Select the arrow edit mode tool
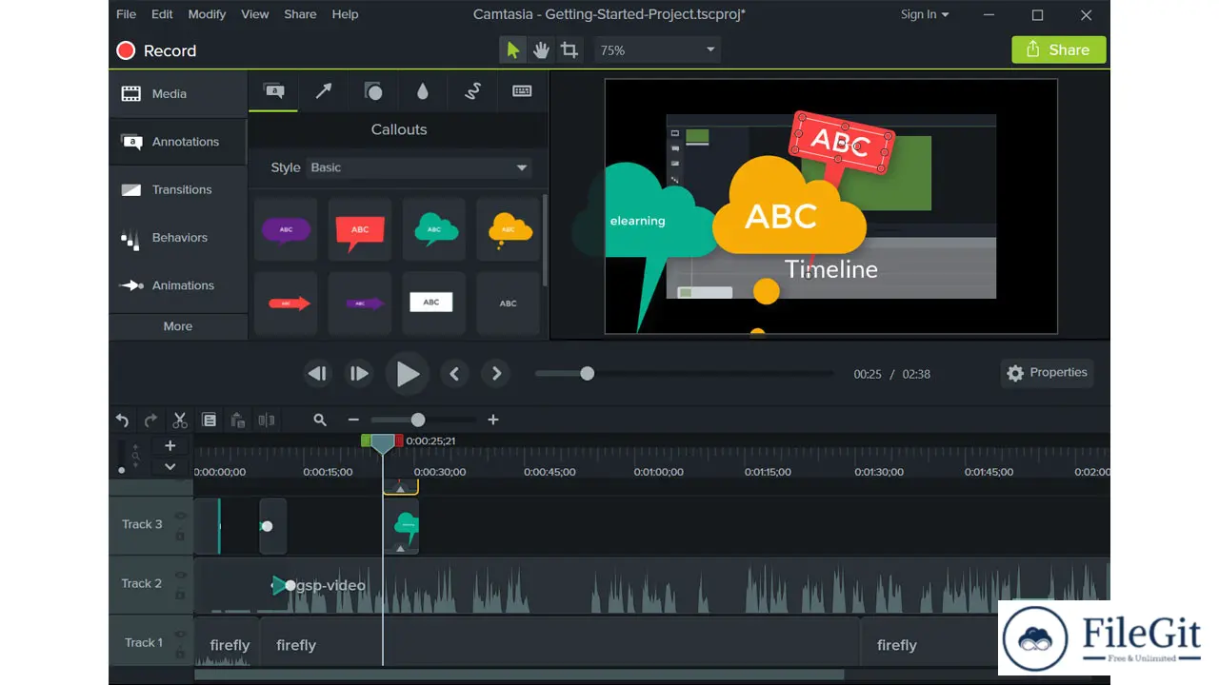The width and height of the screenshot is (1219, 685). pyautogui.click(x=513, y=50)
